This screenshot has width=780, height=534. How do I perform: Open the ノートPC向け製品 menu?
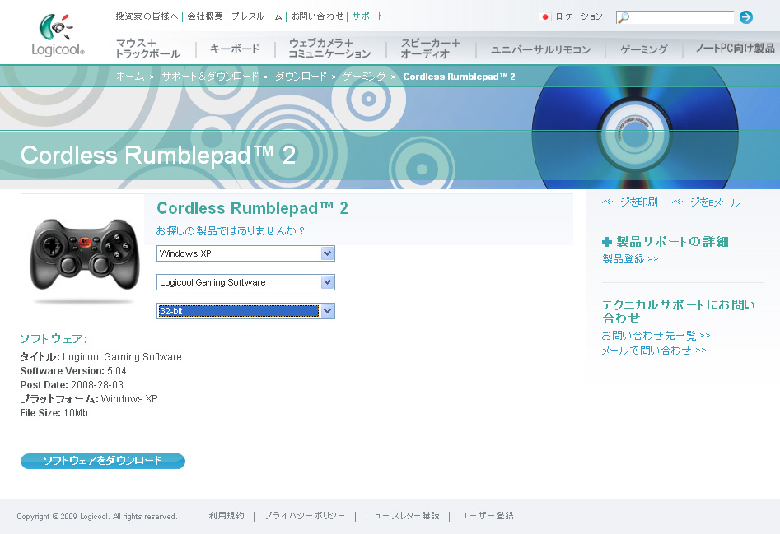[735, 49]
